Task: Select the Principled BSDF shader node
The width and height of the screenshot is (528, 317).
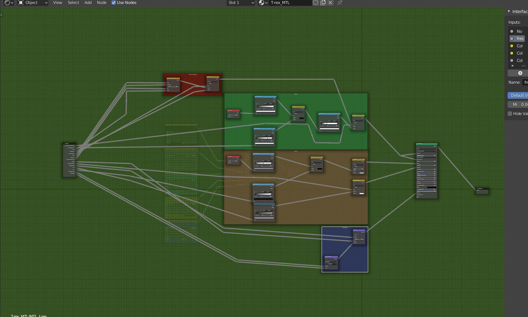Action: pos(427,171)
